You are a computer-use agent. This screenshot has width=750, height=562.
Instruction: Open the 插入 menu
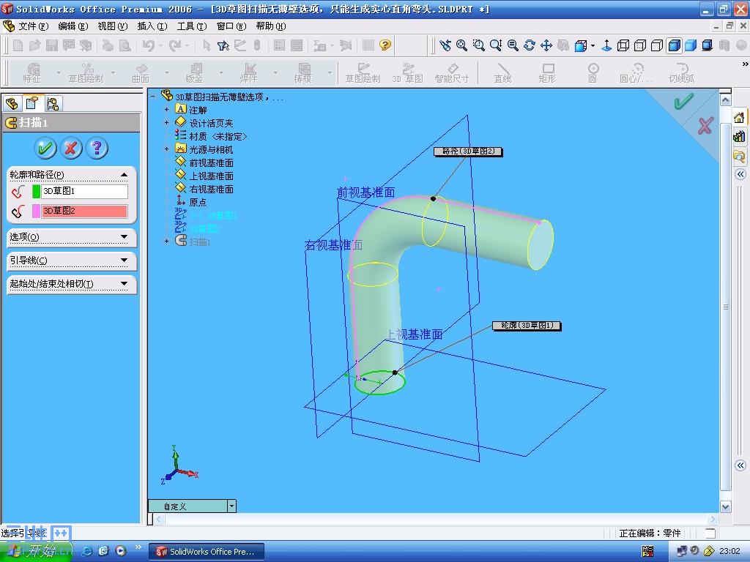coord(152,26)
